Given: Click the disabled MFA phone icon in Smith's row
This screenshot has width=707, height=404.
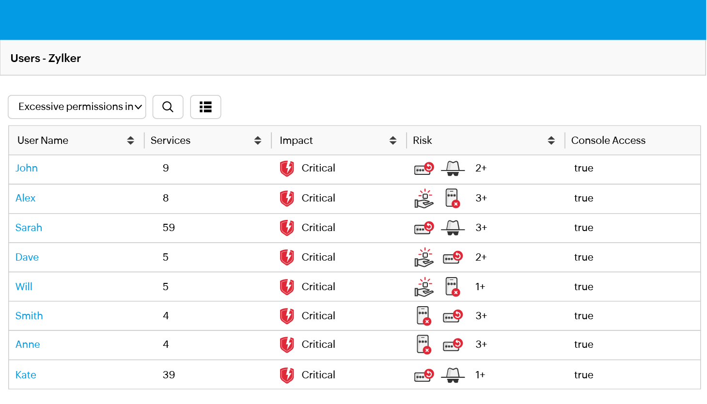Looking at the screenshot, I should [x=424, y=316].
